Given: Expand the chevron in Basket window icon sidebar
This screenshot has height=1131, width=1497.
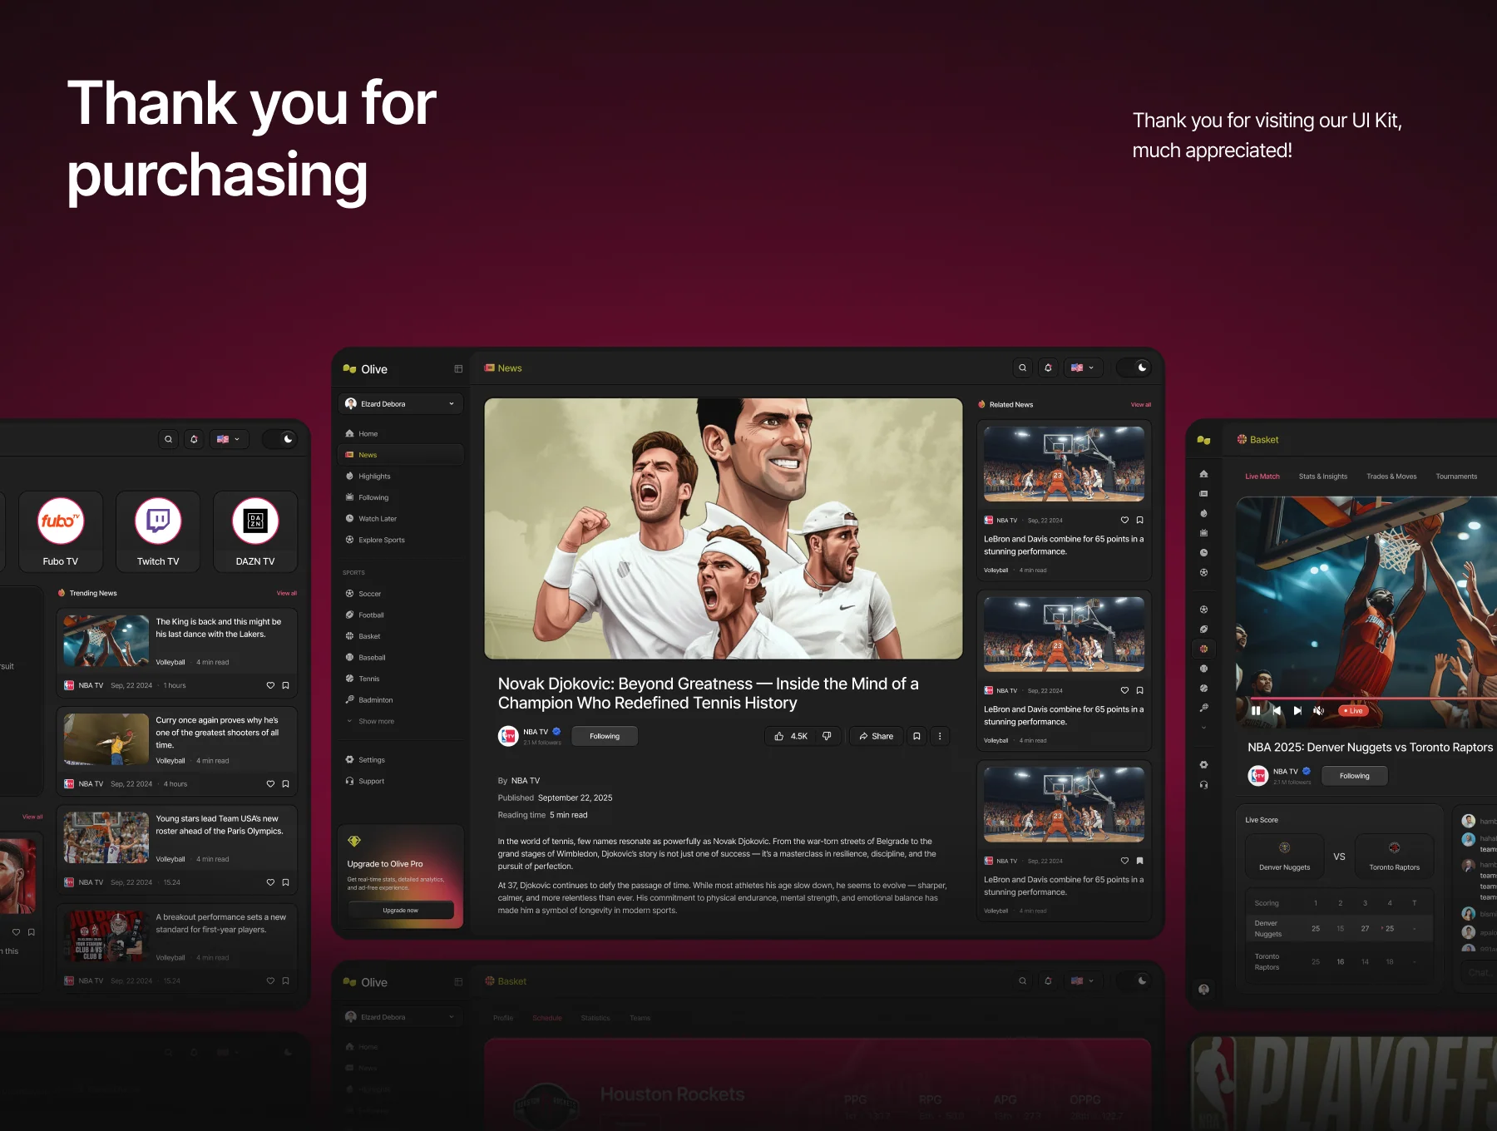Looking at the screenshot, I should pos(1203,728).
